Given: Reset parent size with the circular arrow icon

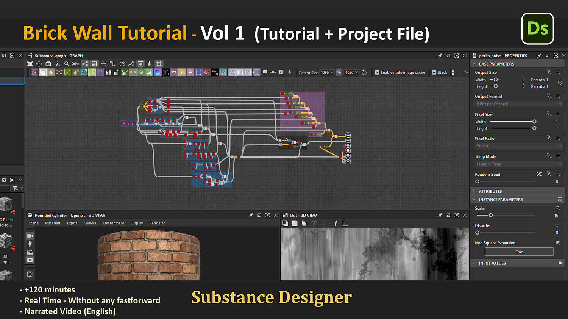Looking at the screenshot, I should coord(364,72).
